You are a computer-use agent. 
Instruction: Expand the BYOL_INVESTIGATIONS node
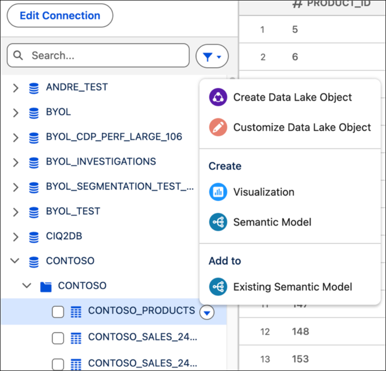pyautogui.click(x=16, y=162)
